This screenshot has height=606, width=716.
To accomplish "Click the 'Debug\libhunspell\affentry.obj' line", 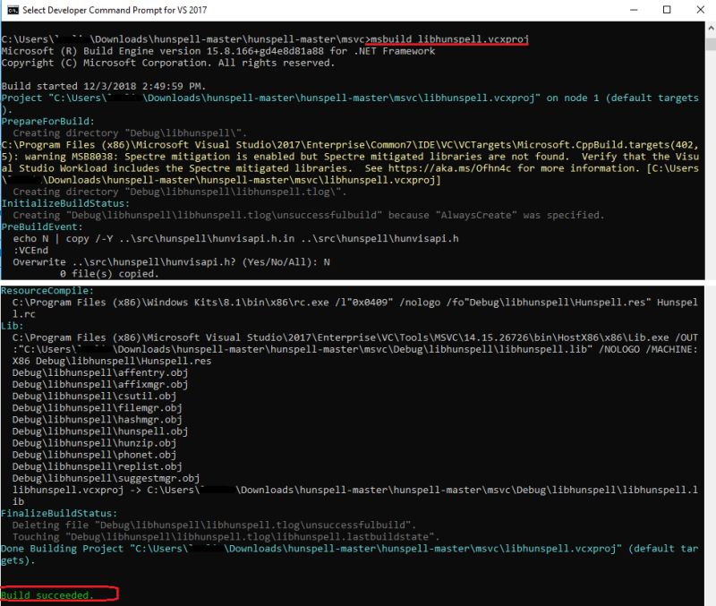I will [100, 372].
